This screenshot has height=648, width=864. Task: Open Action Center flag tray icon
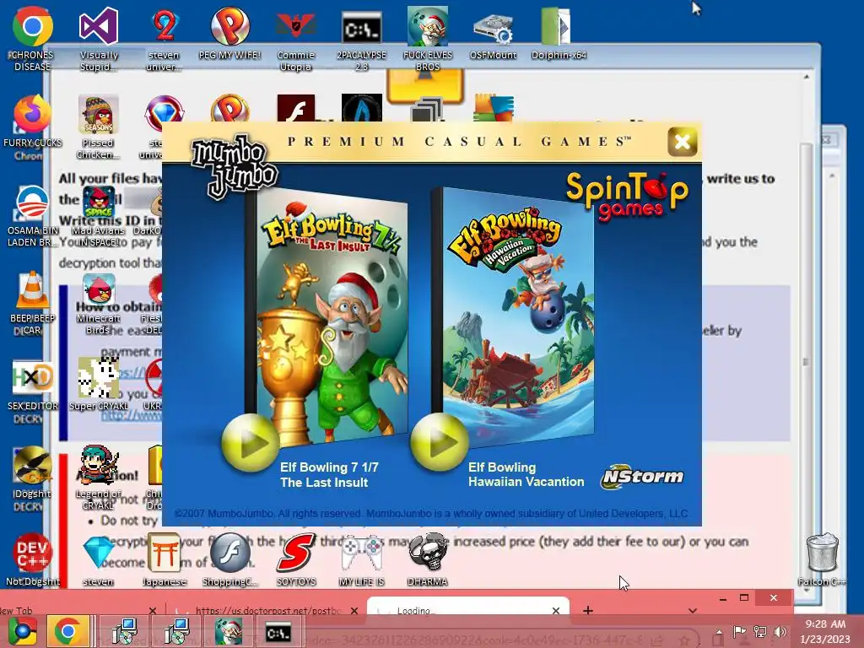(739, 631)
